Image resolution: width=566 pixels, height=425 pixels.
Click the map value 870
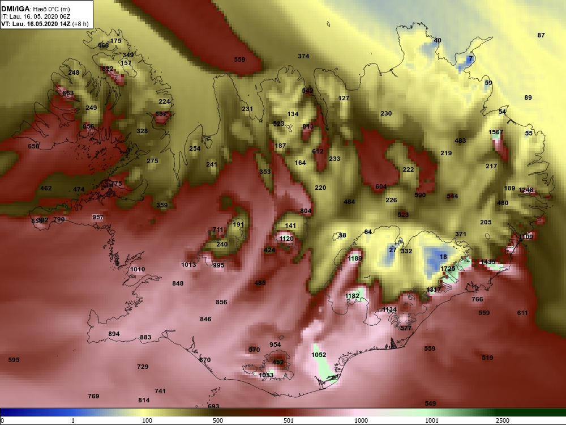pos(205,360)
